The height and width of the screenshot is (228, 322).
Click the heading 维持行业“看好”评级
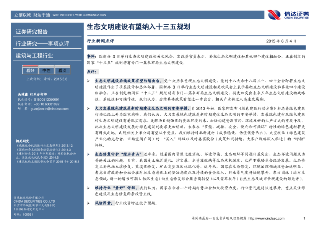(116, 188)
